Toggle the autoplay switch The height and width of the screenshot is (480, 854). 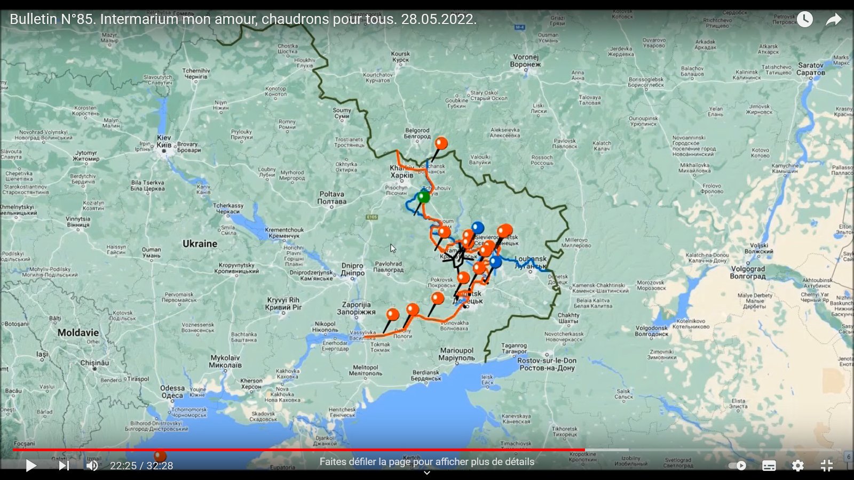(738, 466)
